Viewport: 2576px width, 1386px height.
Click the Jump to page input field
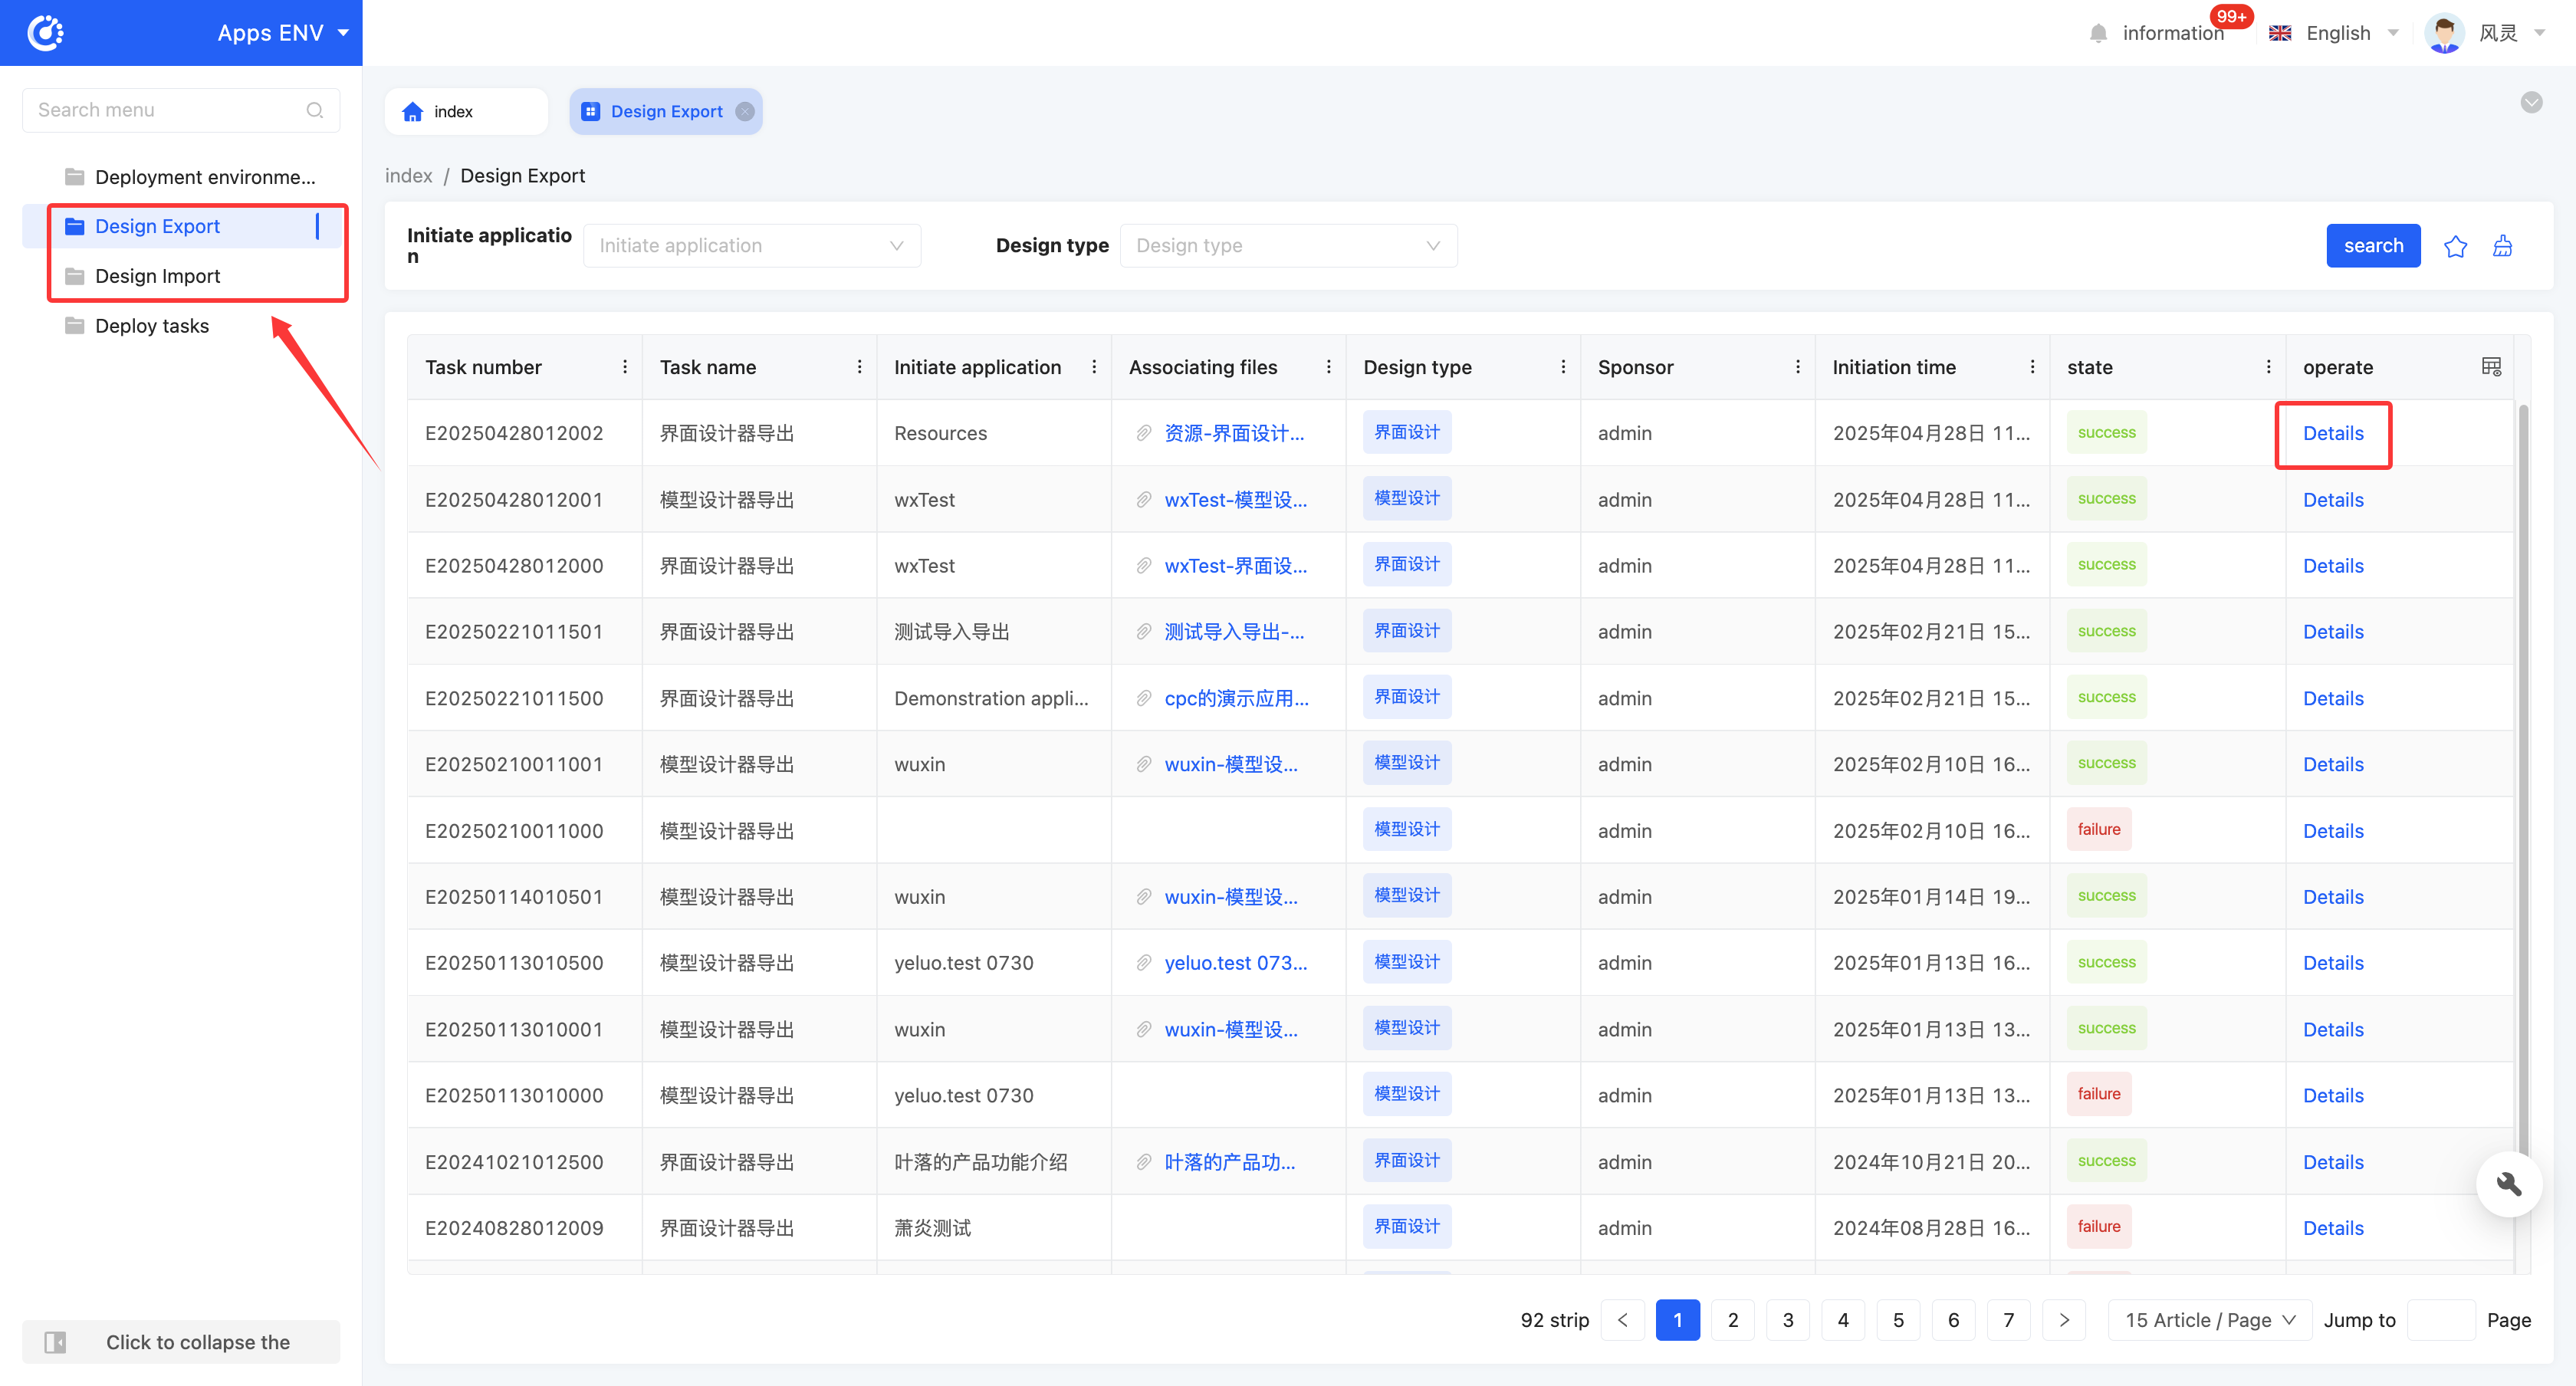click(2440, 1320)
